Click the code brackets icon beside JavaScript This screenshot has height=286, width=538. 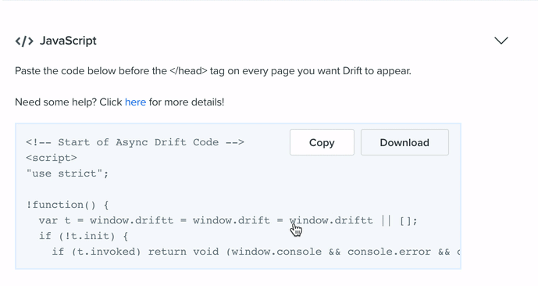pos(24,41)
